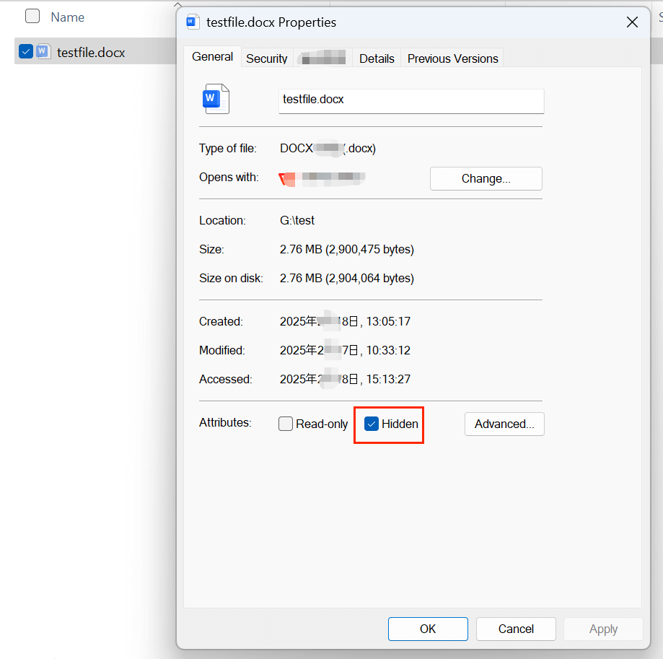Open the Security tab
This screenshot has height=659, width=663.
click(x=266, y=58)
